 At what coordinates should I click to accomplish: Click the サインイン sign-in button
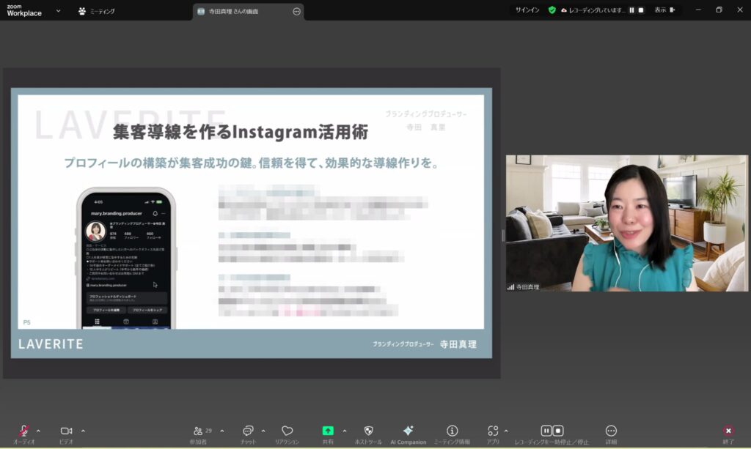pos(527,10)
